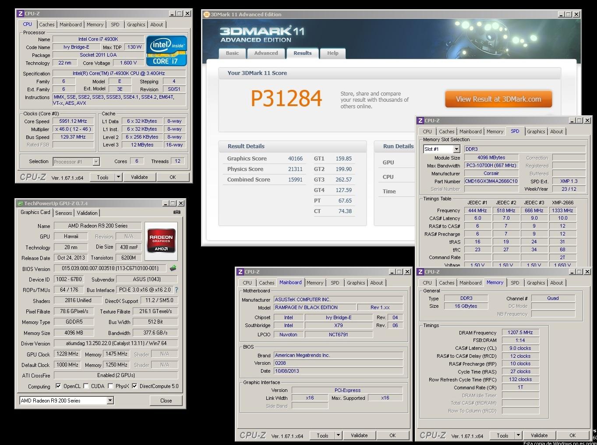Click the CPU-Z Memory window title icon

[420, 272]
